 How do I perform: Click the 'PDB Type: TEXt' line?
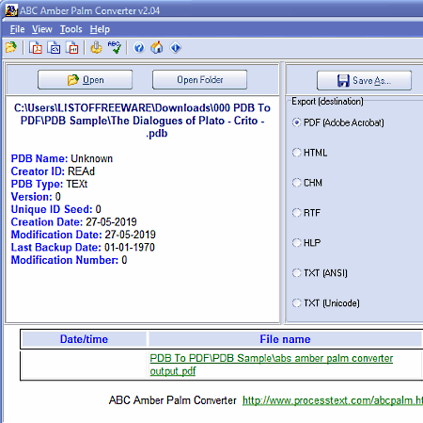[x=49, y=184]
